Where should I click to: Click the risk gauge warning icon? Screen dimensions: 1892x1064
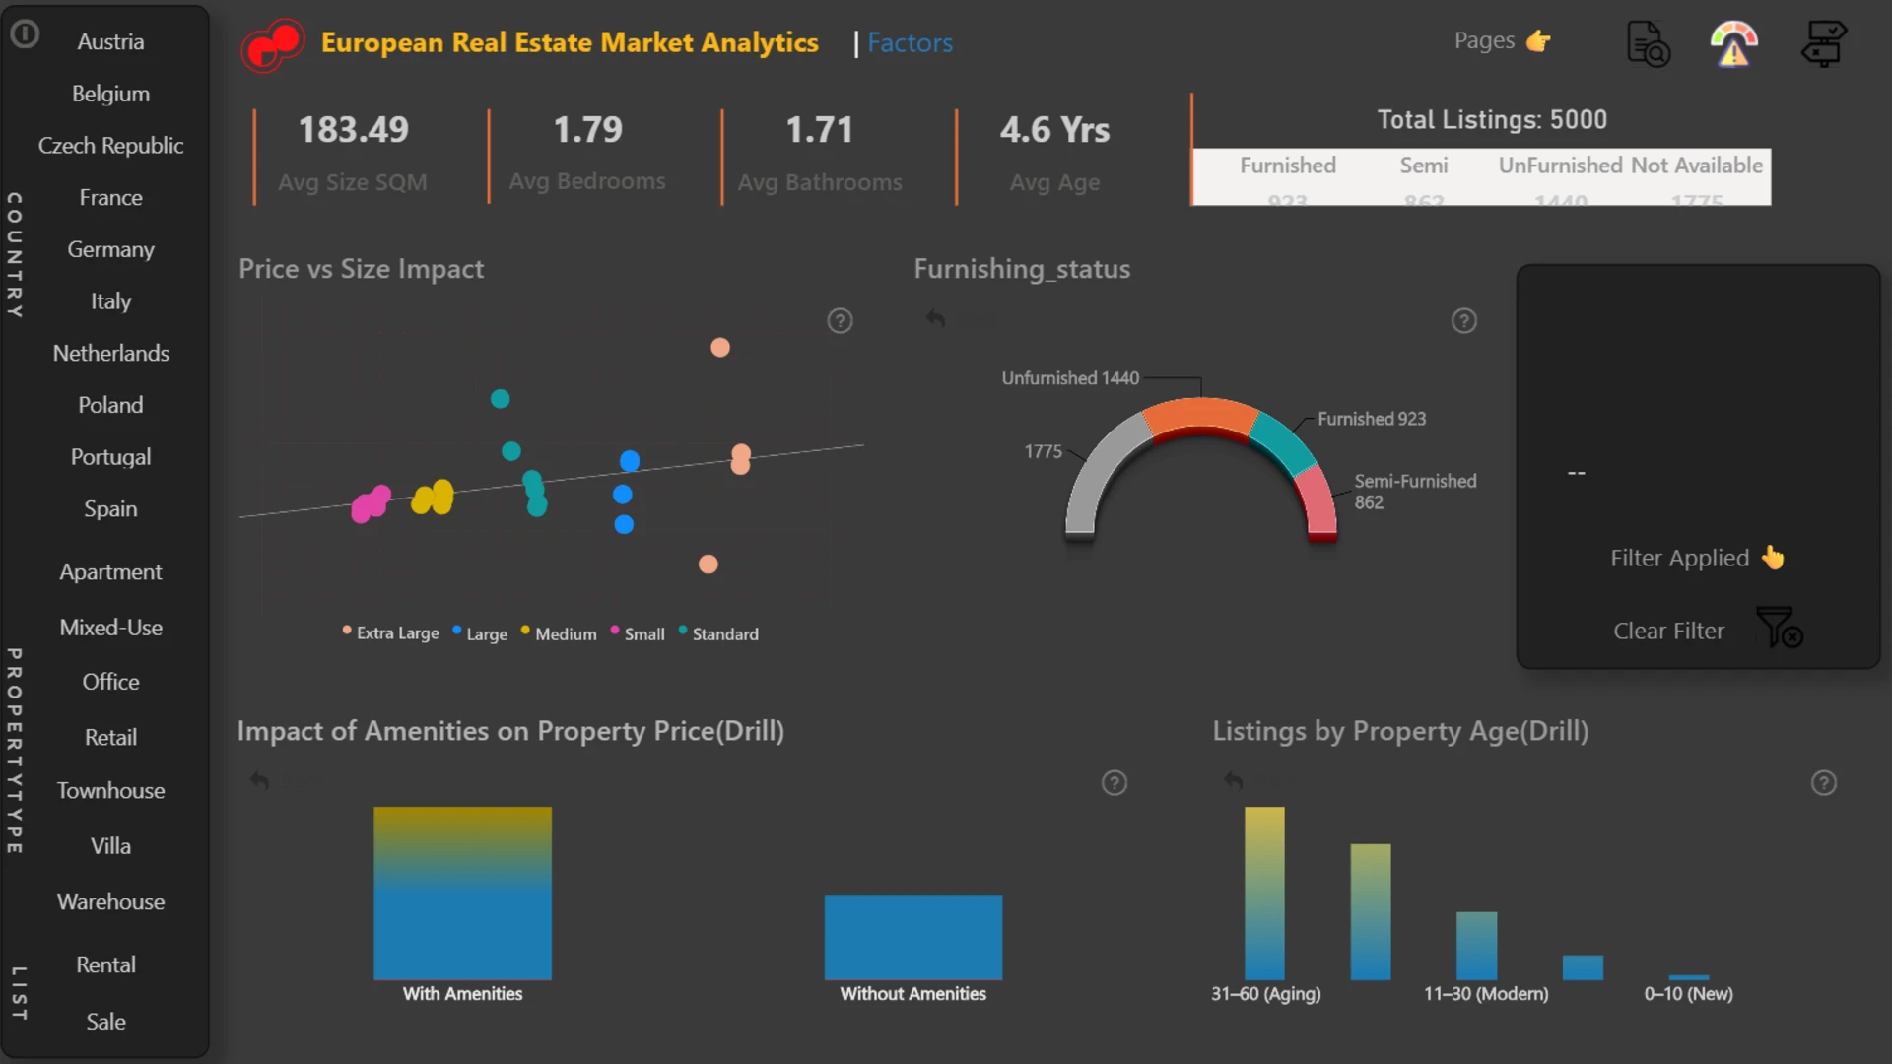(1733, 43)
